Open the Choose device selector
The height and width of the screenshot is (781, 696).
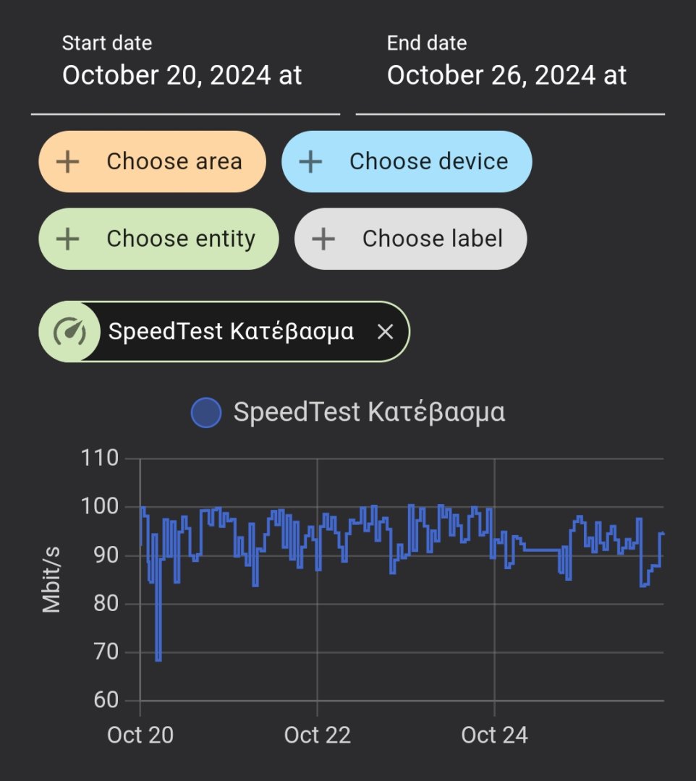click(x=428, y=161)
